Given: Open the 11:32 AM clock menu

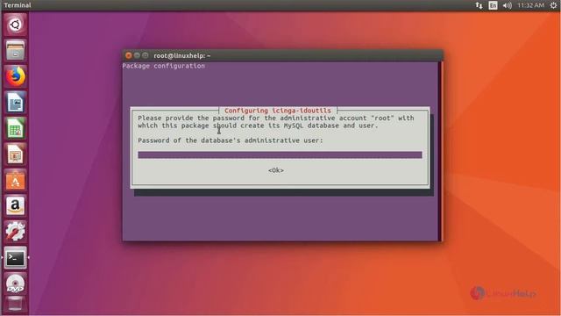Looking at the screenshot, I should [x=530, y=5].
